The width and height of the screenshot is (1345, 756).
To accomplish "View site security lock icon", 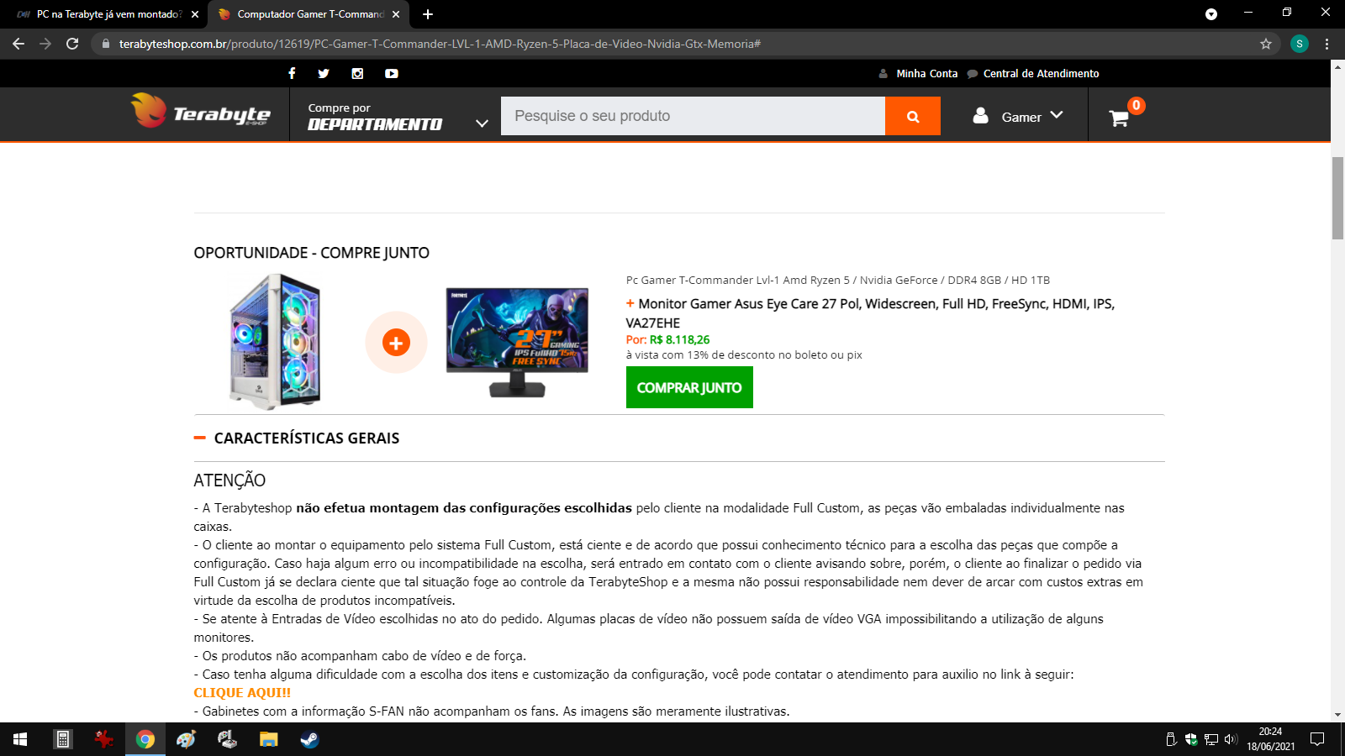I will pyautogui.click(x=106, y=44).
